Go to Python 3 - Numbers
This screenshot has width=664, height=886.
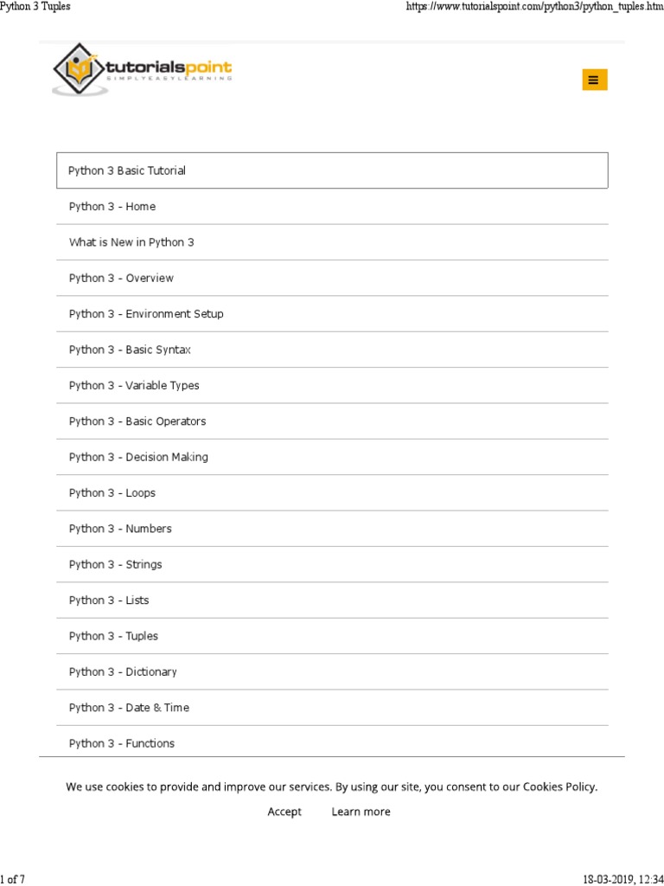(x=120, y=529)
